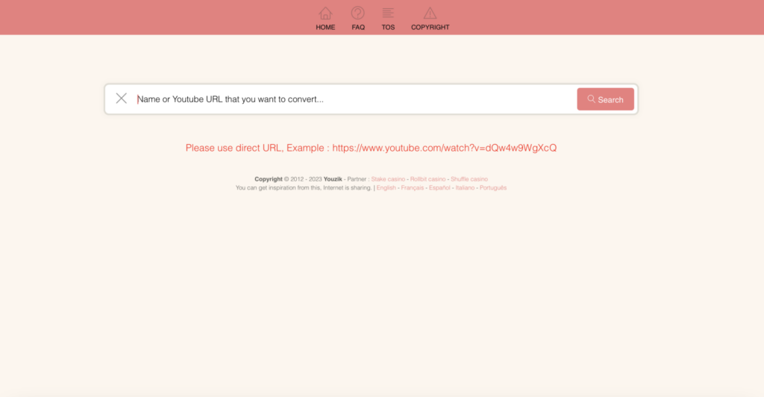Open the COPYRIGHT menu label
764x397 pixels.
point(430,28)
